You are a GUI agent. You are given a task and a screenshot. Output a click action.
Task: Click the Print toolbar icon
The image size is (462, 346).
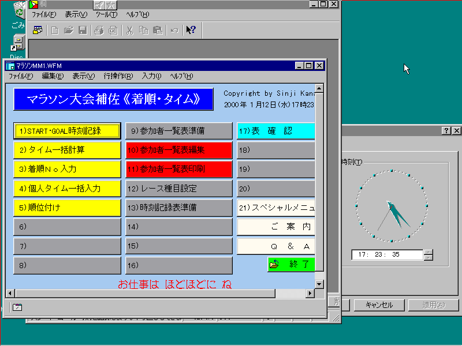click(x=99, y=30)
